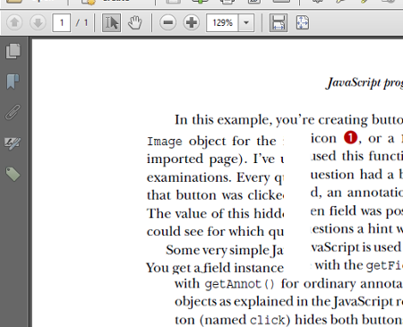This screenshot has height=327, width=403.
Task: Open the zoom percentage dropdown arrow
Action: pyautogui.click(x=246, y=22)
